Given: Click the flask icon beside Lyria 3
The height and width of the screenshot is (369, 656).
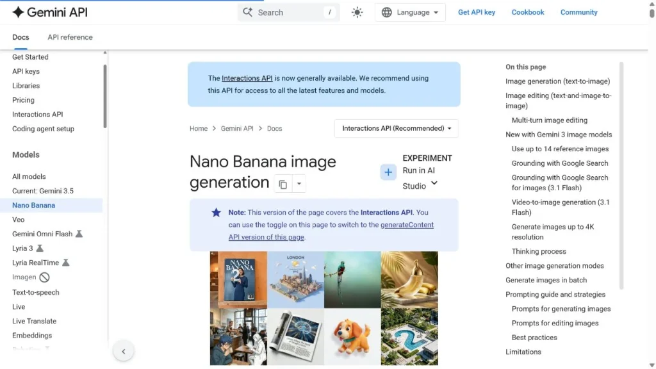Looking at the screenshot, I should 40,248.
